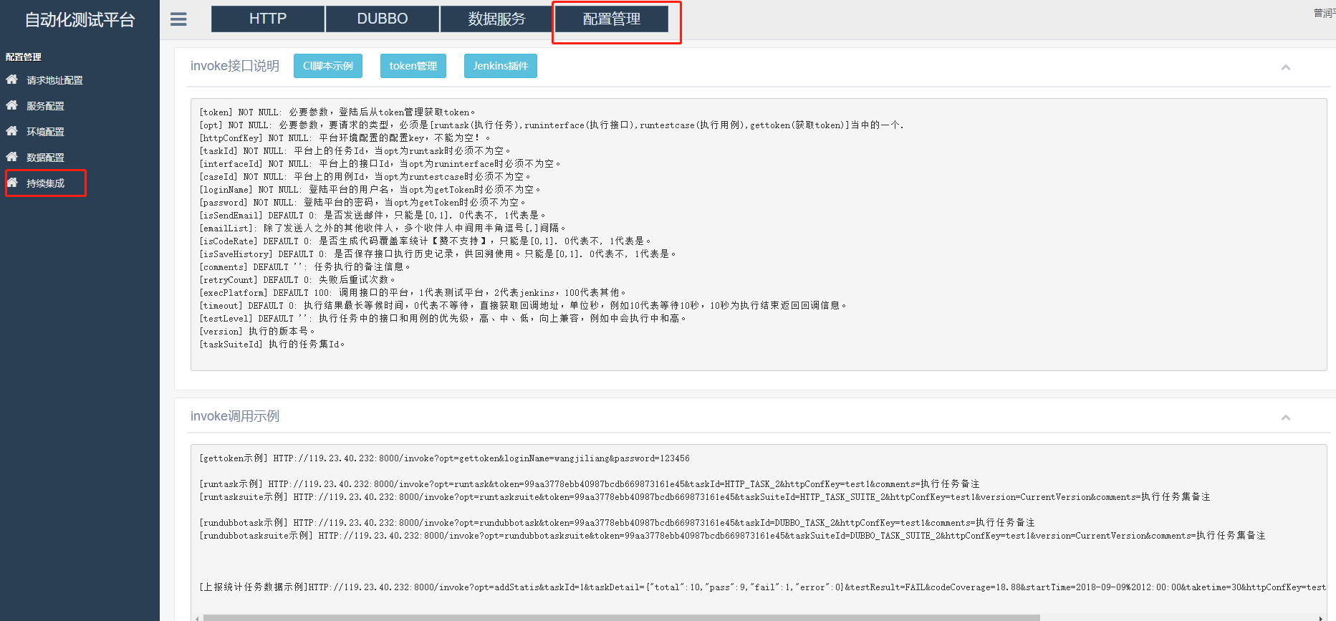The height and width of the screenshot is (621, 1336).
Task: Click the [httpConfKey] NOT NULL line
Action: tap(345, 138)
